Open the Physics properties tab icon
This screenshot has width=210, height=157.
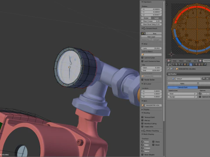click(x=205, y=65)
